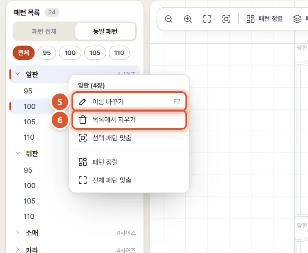Select the 카라 group label
This screenshot has height=253, width=308.
point(32,250)
